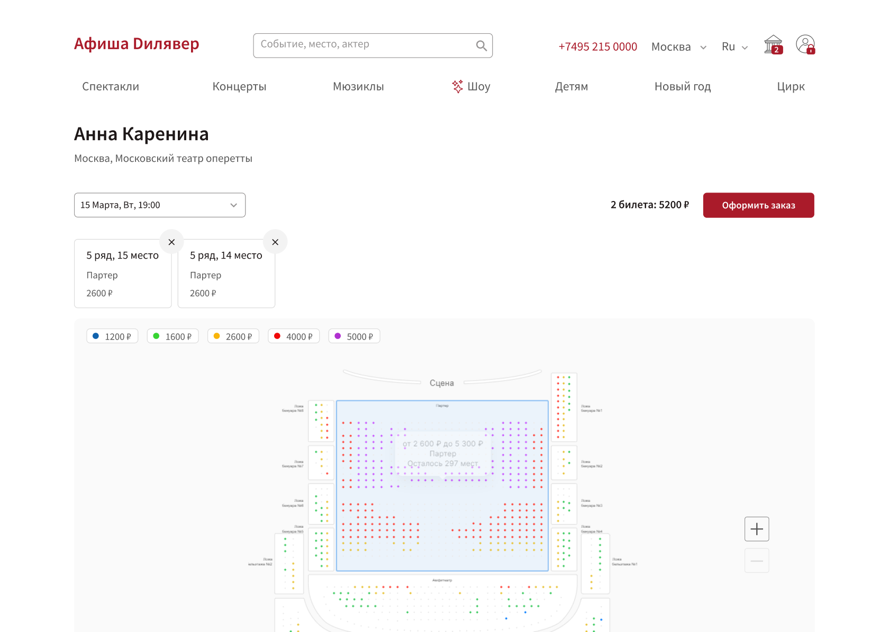The image size is (889, 632).
Task: Focus the Событие, место, актер search field
Action: 365,45
